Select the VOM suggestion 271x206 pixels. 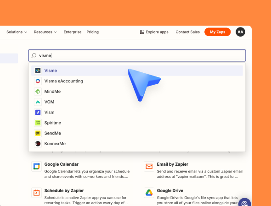click(137, 102)
